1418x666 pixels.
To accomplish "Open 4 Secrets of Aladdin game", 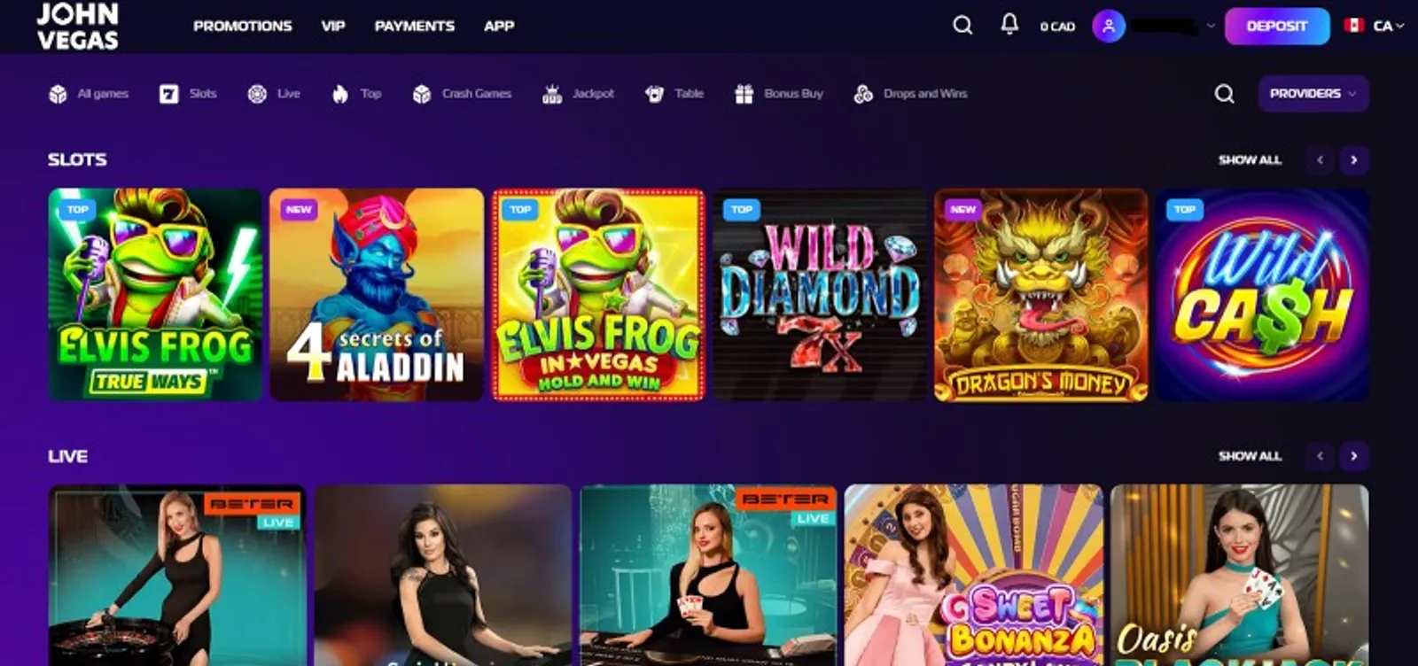I will 377,295.
